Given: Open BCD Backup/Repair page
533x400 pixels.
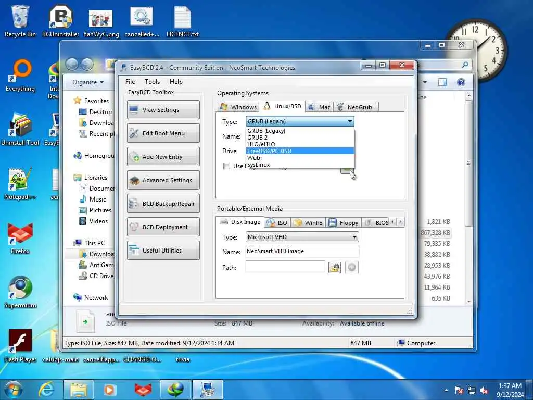Looking at the screenshot, I should pos(163,204).
